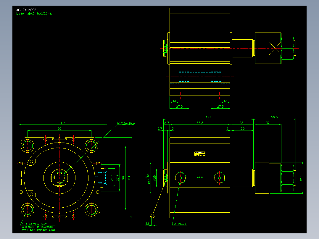Select the 'Φ25' diameter dimension
The height and width of the screenshot is (239, 319).
pyautogui.click(x=154, y=178)
